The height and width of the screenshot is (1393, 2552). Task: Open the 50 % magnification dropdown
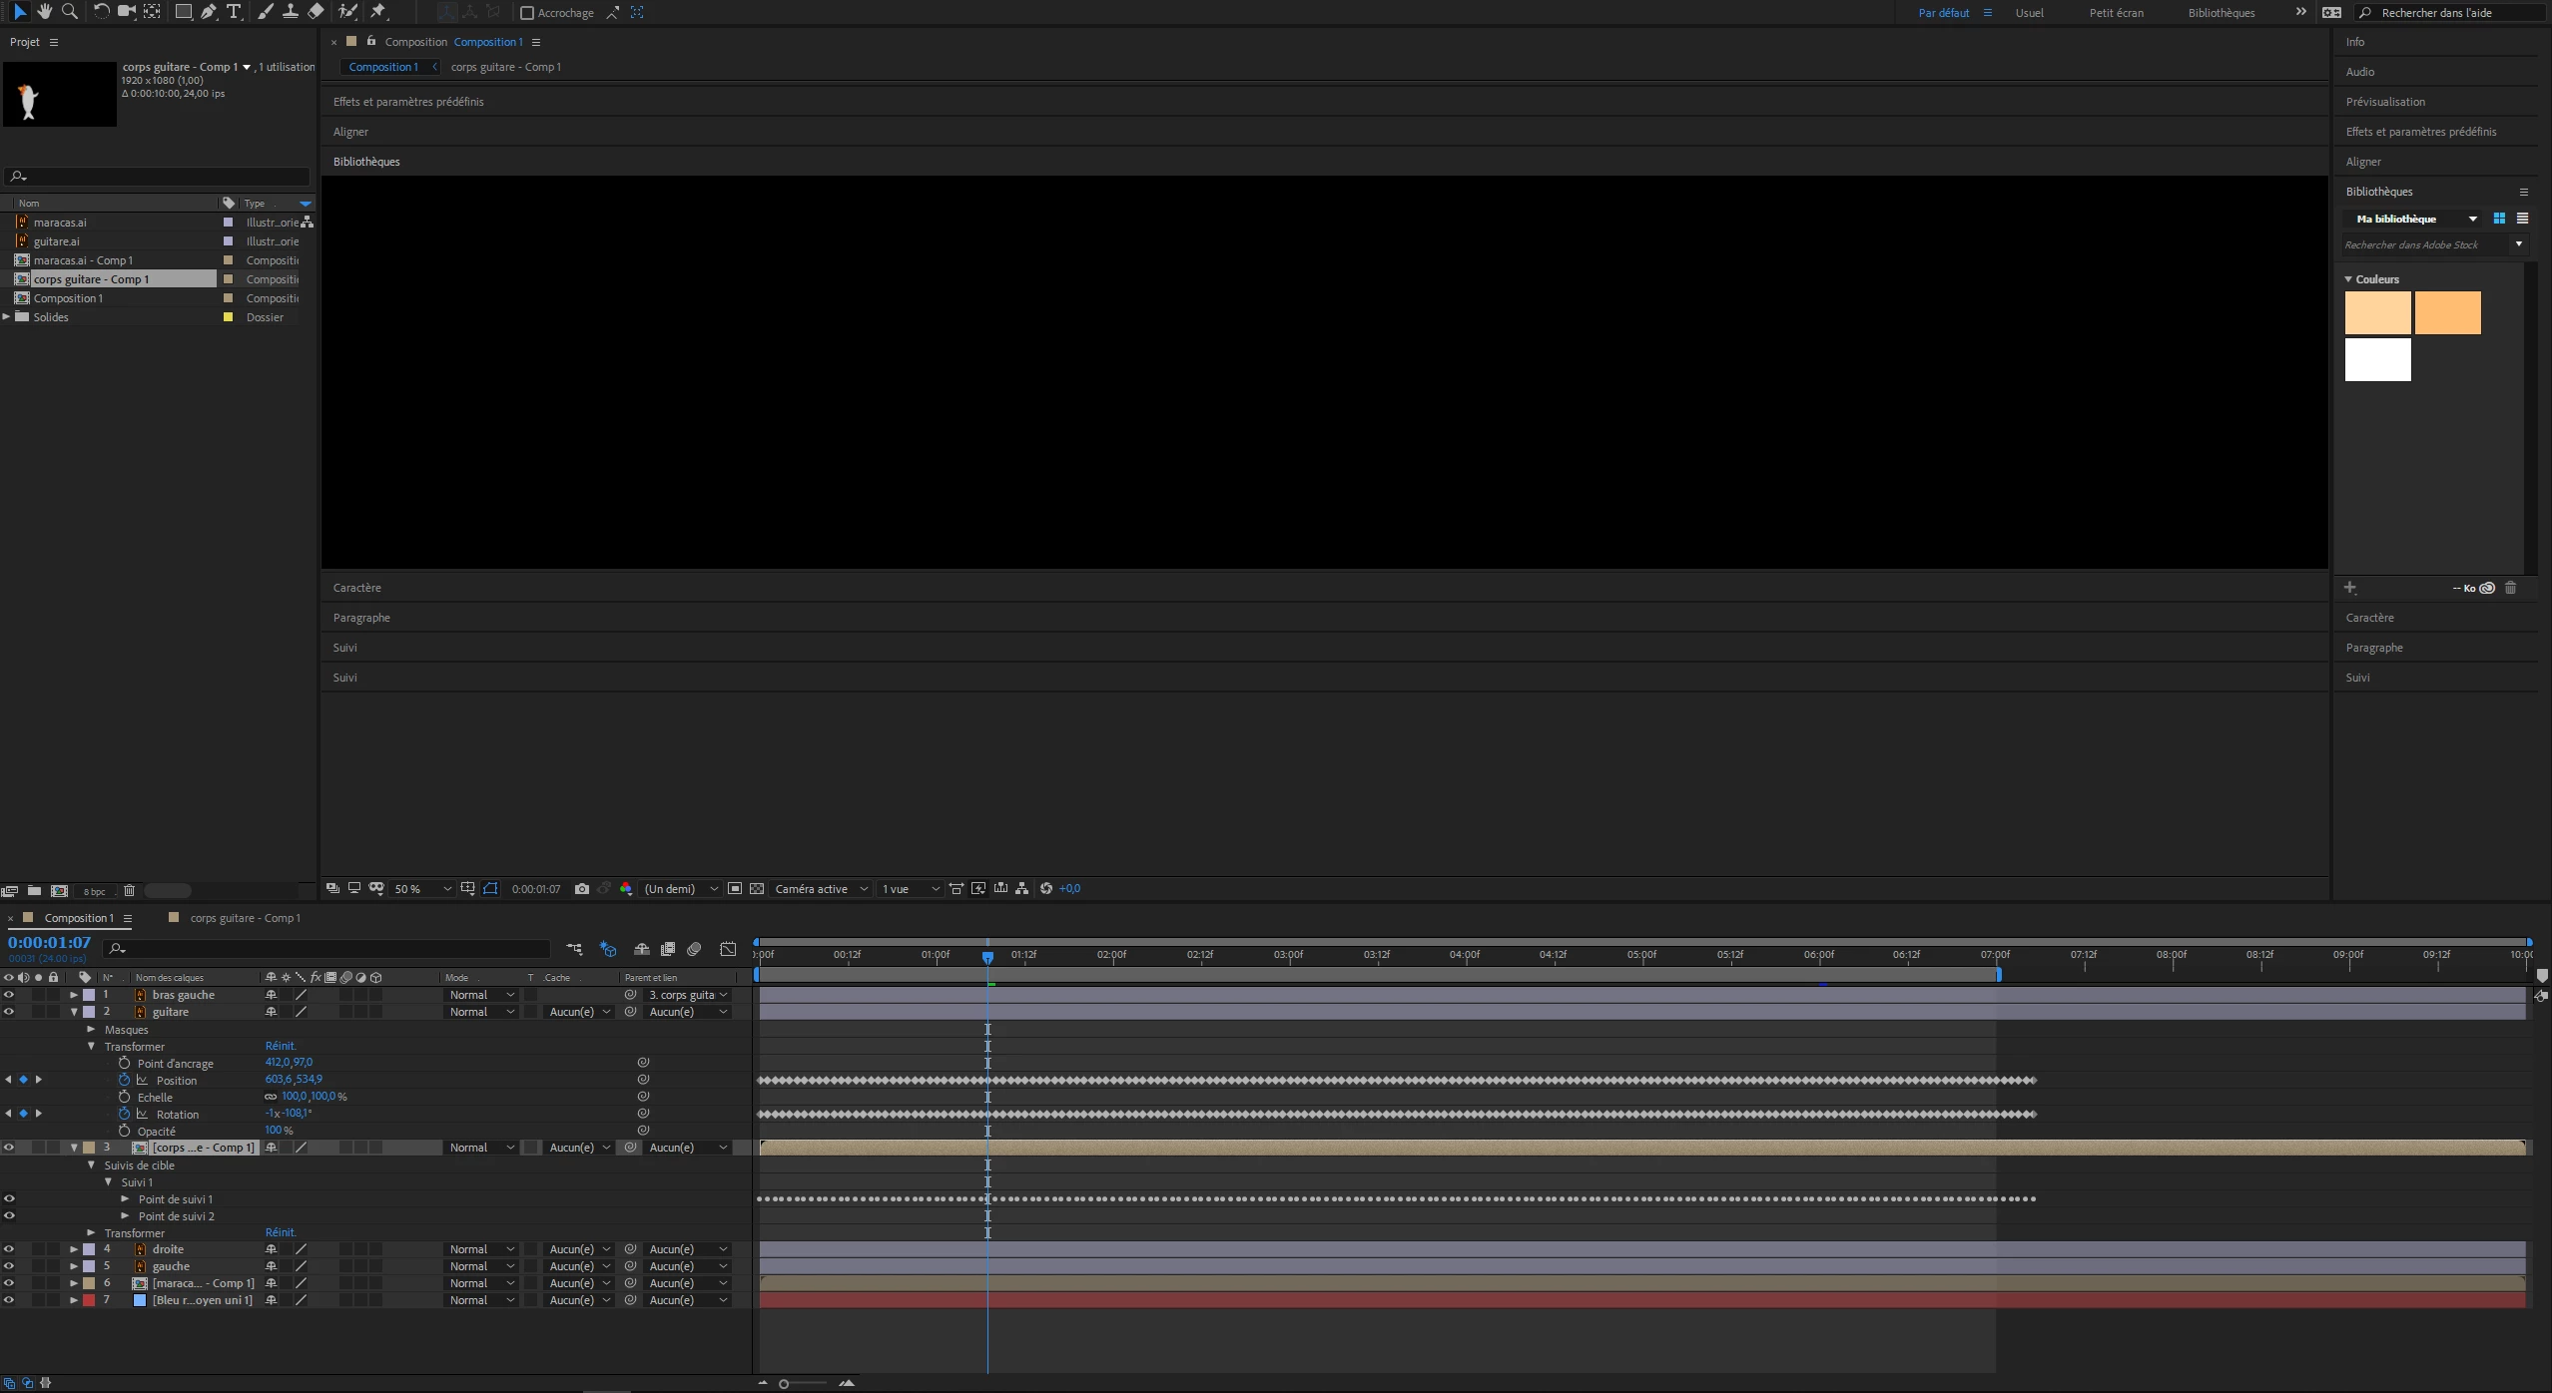click(x=422, y=888)
